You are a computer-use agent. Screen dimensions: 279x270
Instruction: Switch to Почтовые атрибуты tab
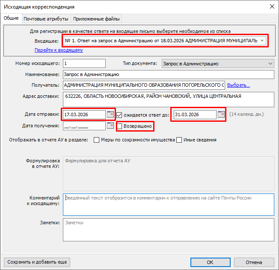pyautogui.click(x=46, y=19)
